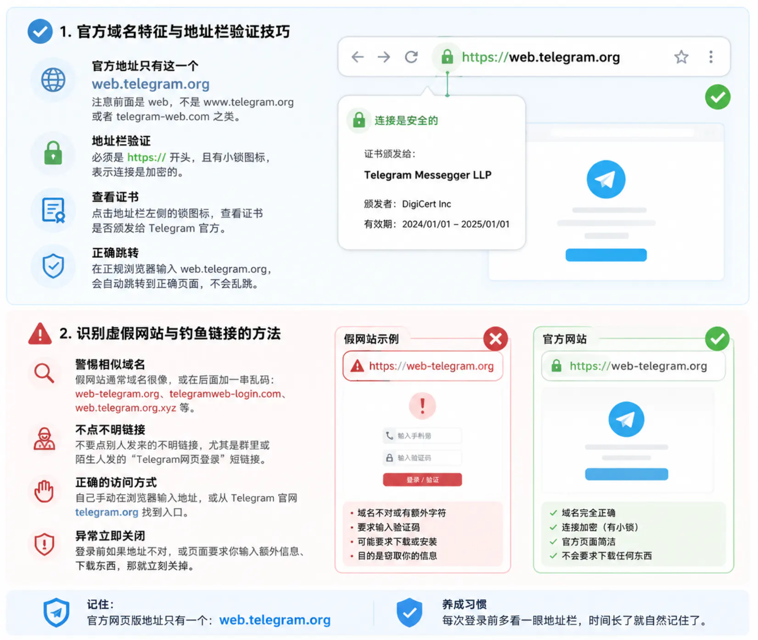Click the https://web.telegram.org address bar URL
The width and height of the screenshot is (758, 640).
541,57
